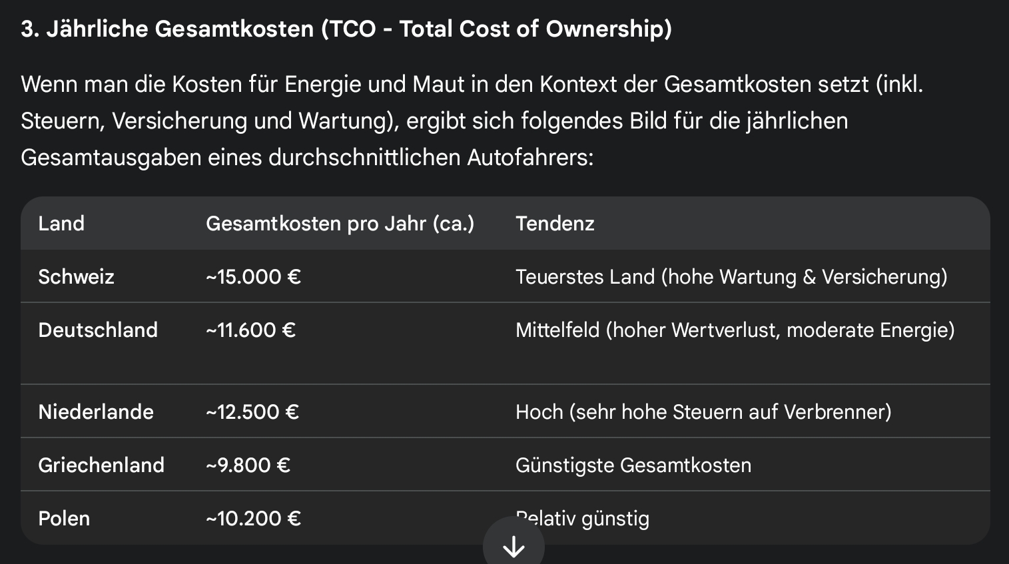Select the 'Land' column header
1009x564 pixels.
61,224
